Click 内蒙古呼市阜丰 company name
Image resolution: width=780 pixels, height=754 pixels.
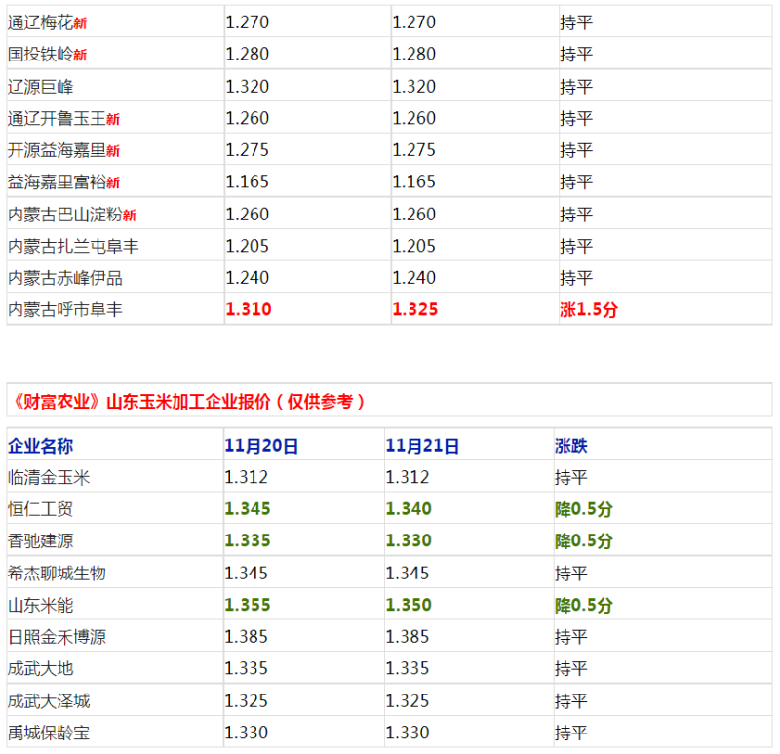[x=65, y=310]
